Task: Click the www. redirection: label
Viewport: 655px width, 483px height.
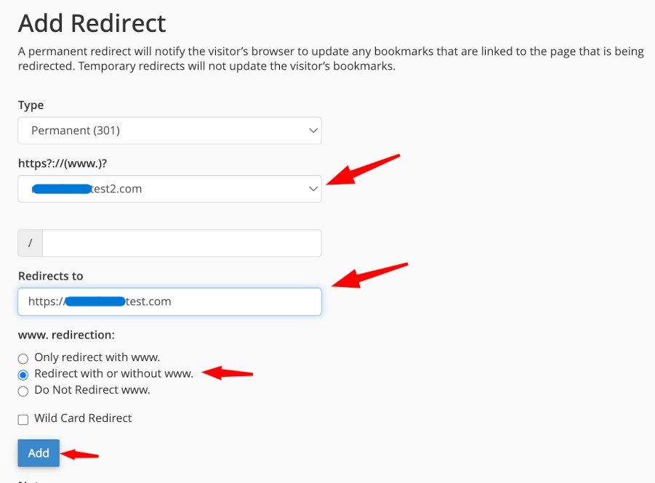Action: coord(67,336)
